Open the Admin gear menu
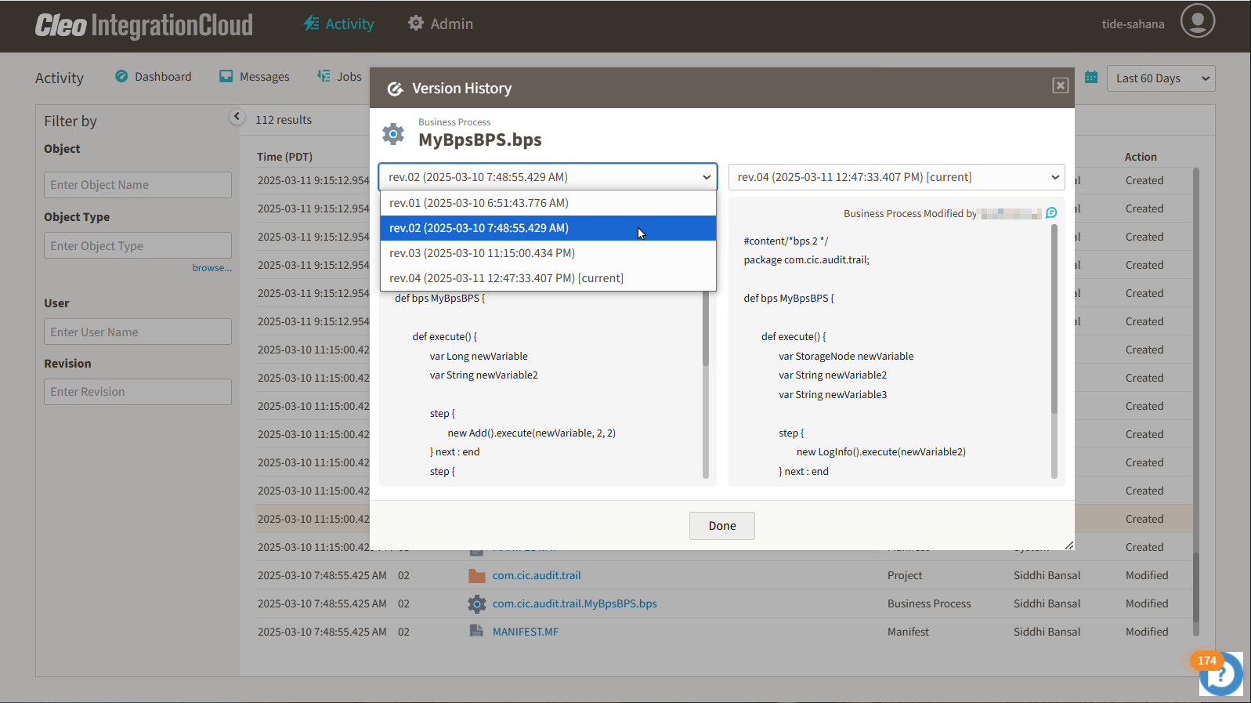 pos(416,24)
